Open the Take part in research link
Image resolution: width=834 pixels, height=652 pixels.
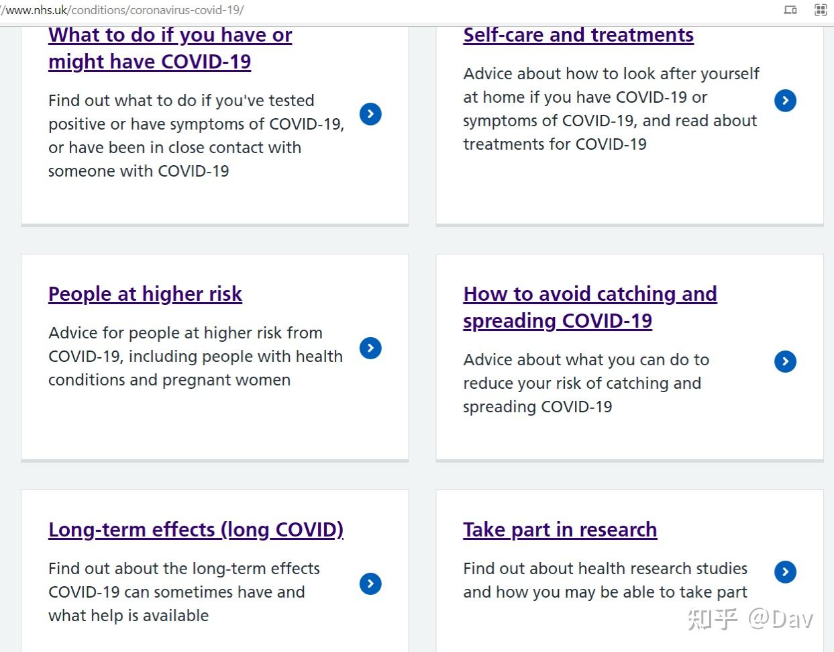pyautogui.click(x=560, y=530)
